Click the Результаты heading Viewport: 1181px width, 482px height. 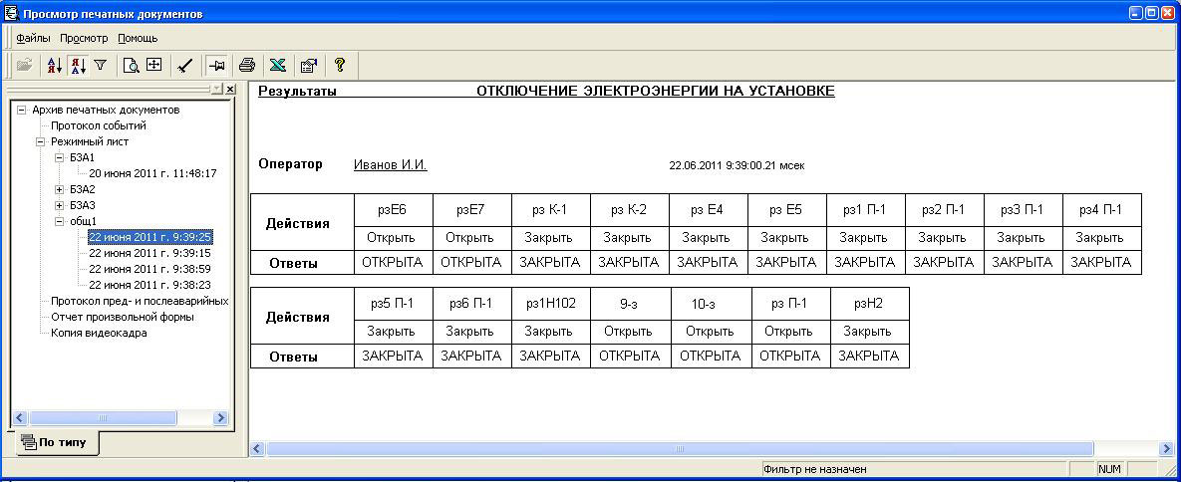[298, 92]
